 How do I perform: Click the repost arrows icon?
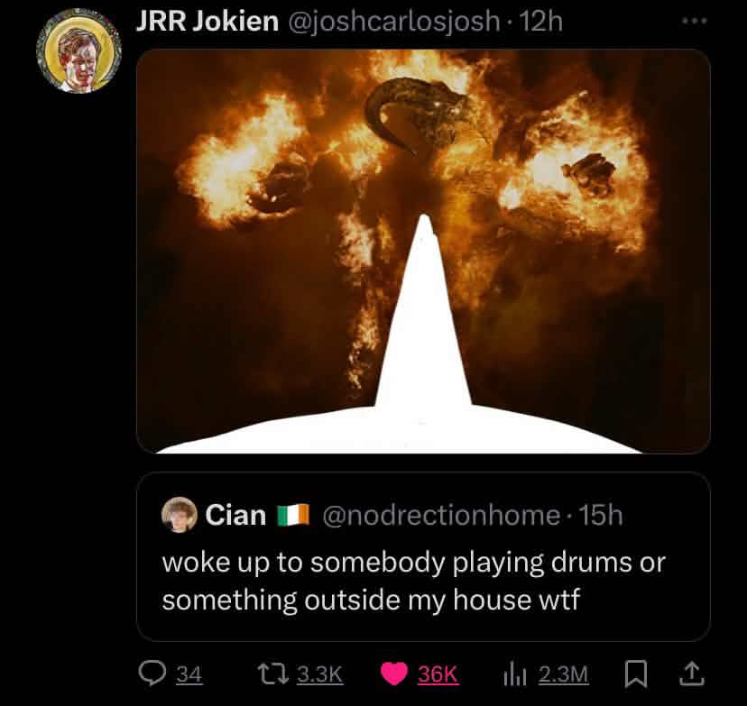pos(269,674)
